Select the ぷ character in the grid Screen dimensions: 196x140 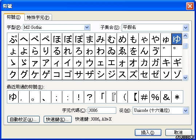[13, 39]
